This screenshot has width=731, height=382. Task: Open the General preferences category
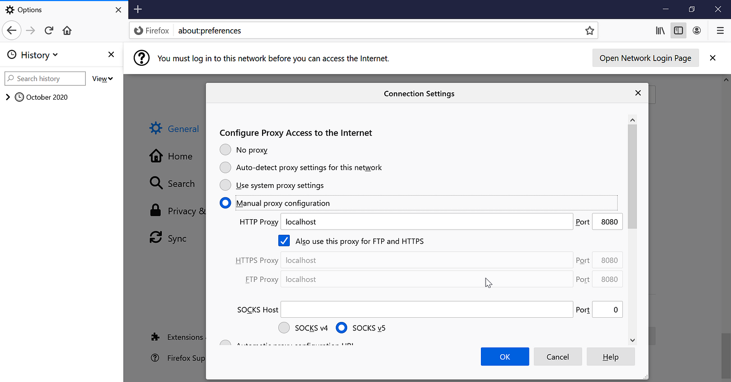pos(174,129)
